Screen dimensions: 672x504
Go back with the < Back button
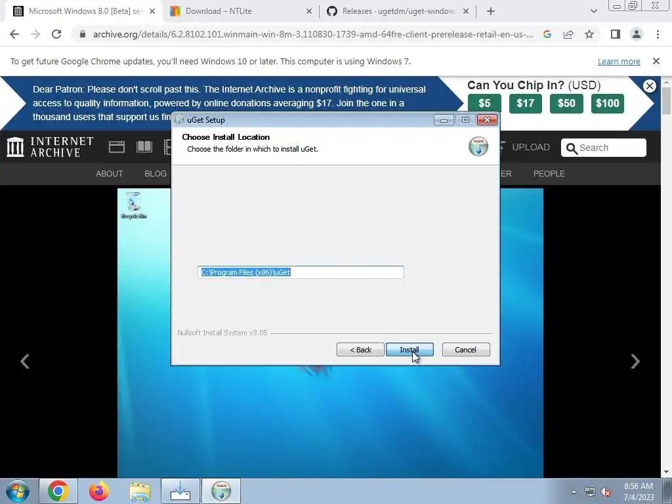(360, 350)
